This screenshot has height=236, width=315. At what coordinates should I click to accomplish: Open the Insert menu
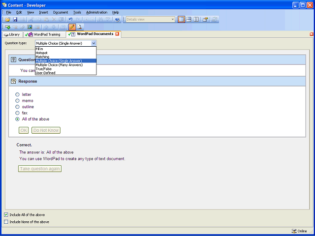coord(44,12)
